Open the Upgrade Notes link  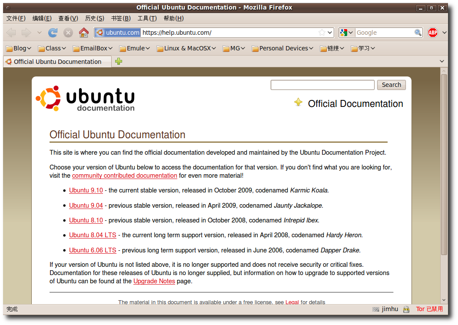point(154,281)
